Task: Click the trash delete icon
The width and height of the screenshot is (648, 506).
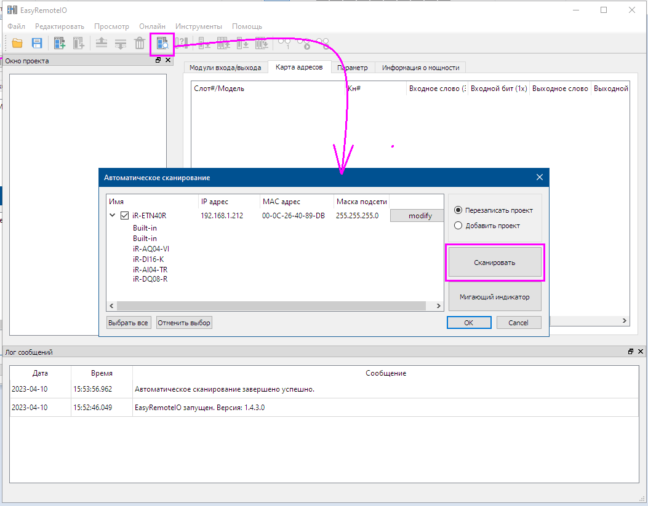Action: (140, 43)
